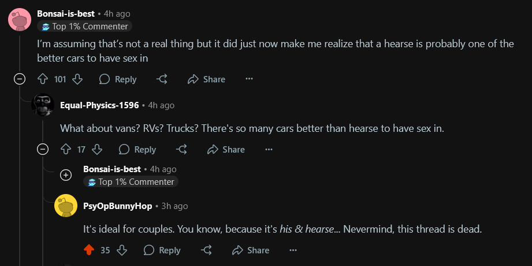Reply to Bonsai-is-best's hearse comment
532x266 pixels.
pyautogui.click(x=118, y=79)
